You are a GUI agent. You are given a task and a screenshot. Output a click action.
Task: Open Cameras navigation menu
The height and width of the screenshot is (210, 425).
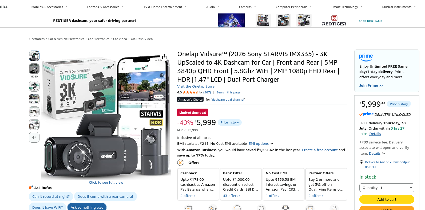tap(247, 7)
